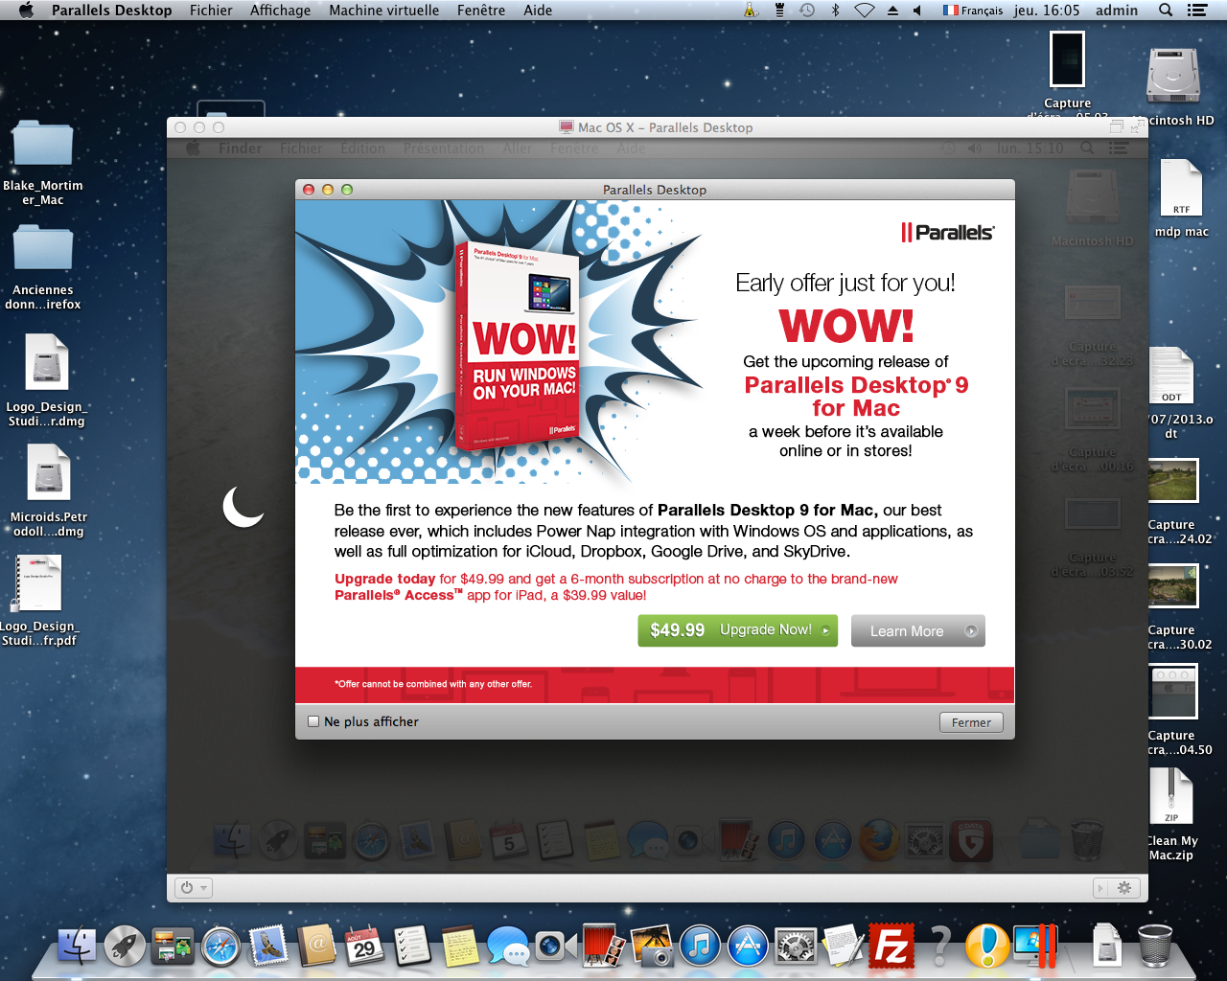Check the Ne plus afficher checkbox

313,721
